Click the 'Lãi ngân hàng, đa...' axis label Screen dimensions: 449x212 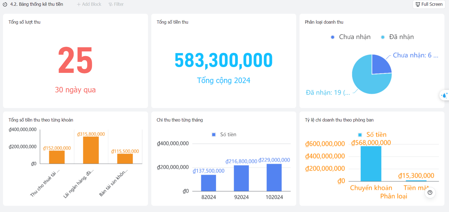point(79,184)
